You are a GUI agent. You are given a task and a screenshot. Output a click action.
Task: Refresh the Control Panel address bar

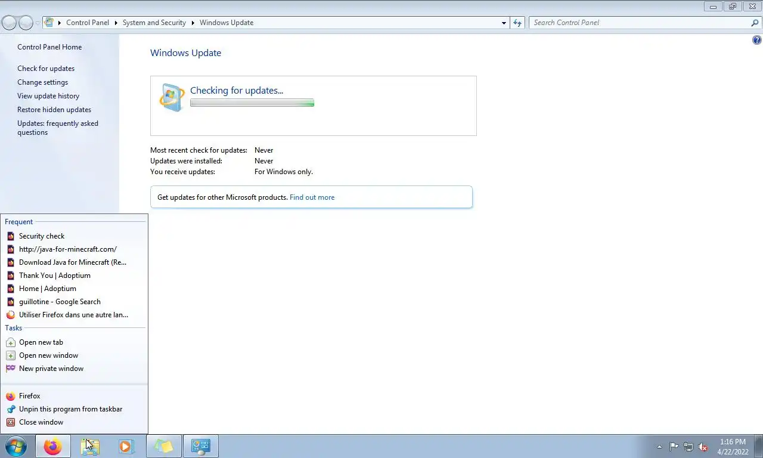pyautogui.click(x=517, y=23)
